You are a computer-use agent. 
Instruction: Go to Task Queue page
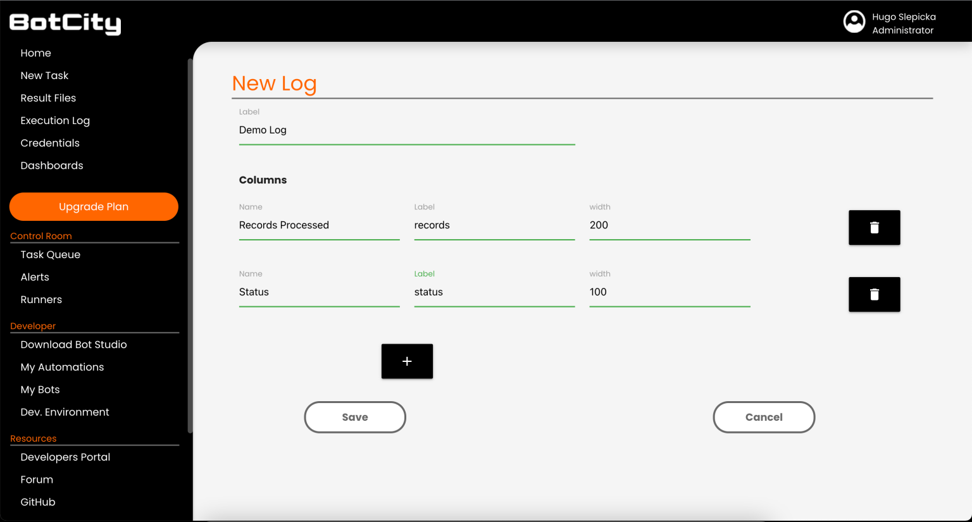(x=51, y=254)
